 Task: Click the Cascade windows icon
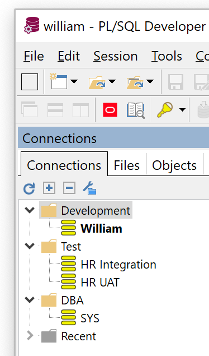[30, 109]
